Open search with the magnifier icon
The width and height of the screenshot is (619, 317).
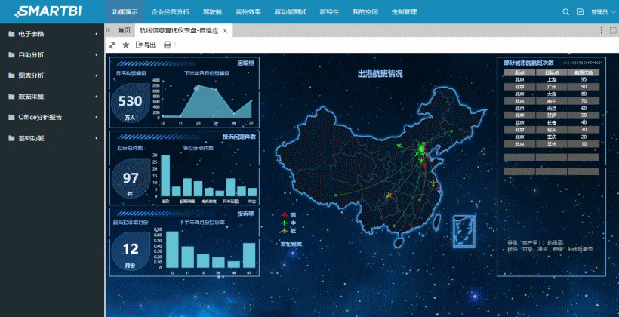(x=566, y=12)
